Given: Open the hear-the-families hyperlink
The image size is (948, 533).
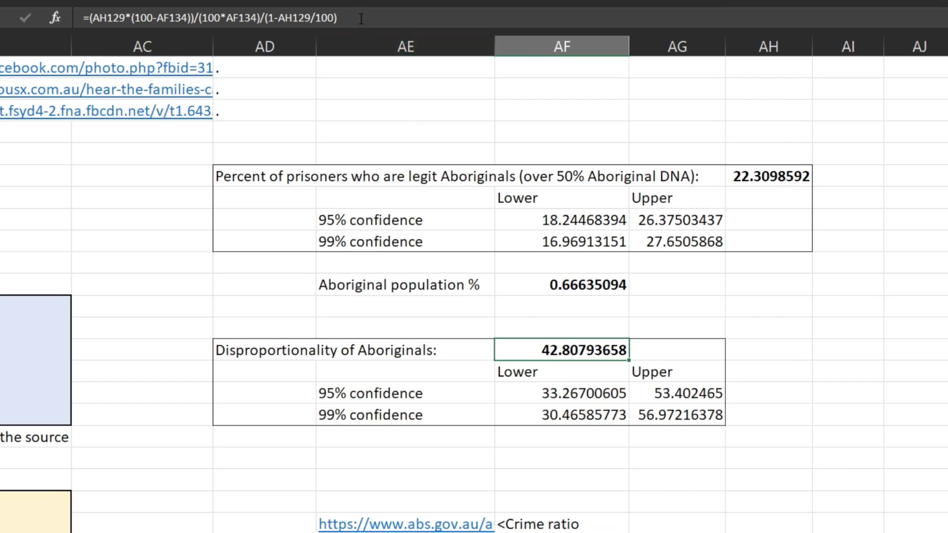Looking at the screenshot, I should coord(106,89).
